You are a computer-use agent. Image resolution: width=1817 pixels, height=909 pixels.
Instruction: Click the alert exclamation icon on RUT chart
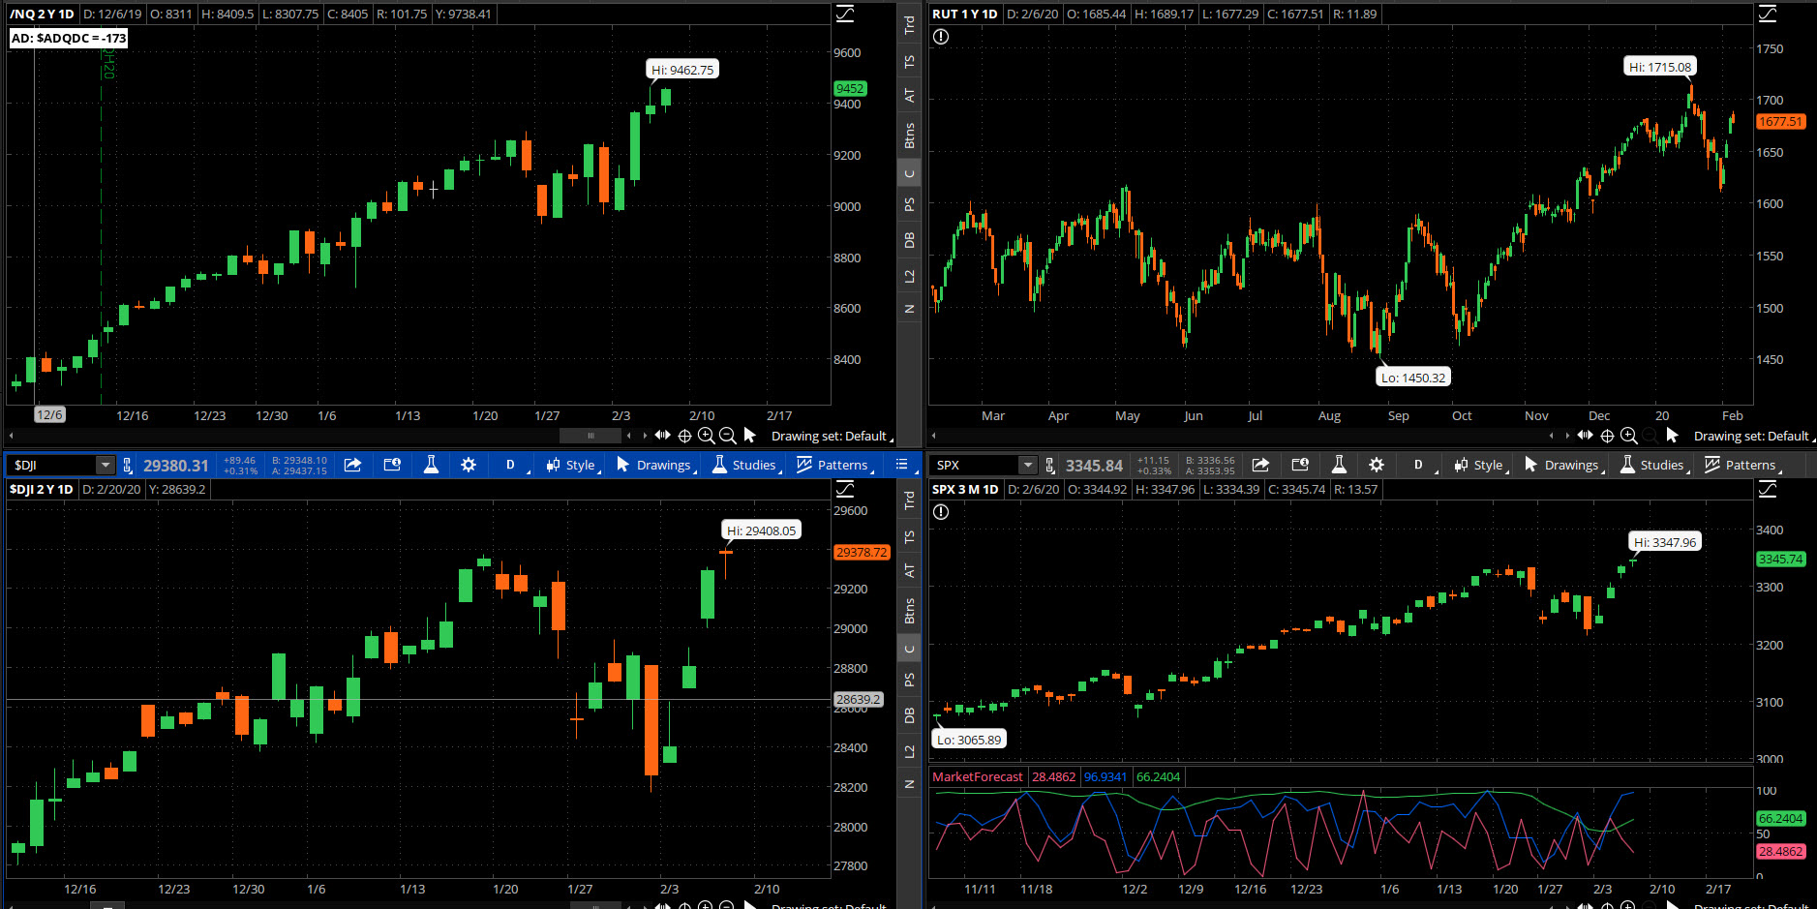[x=941, y=37]
